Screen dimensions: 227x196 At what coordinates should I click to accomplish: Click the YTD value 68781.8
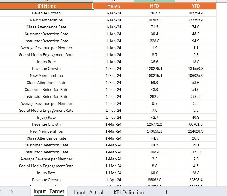(x=196, y=124)
